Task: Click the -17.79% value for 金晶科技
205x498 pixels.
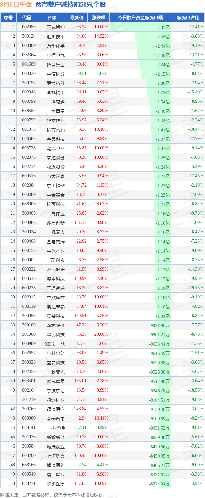Action: [196, 139]
